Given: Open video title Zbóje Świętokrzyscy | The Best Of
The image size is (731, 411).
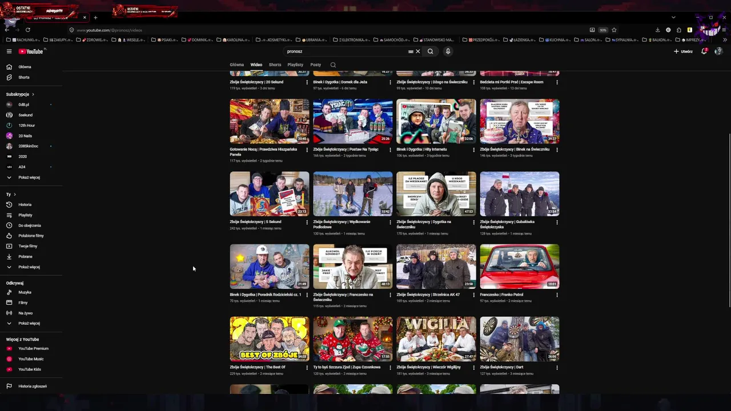Looking at the screenshot, I should pos(258,368).
